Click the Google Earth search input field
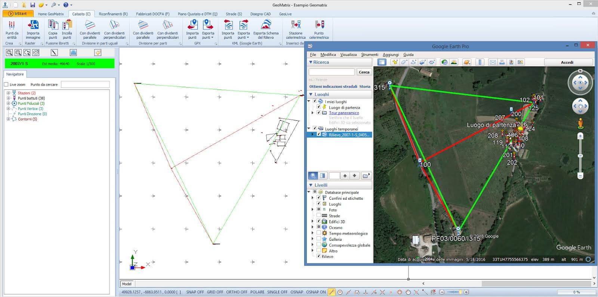This screenshot has height=297, width=598. coord(332,72)
